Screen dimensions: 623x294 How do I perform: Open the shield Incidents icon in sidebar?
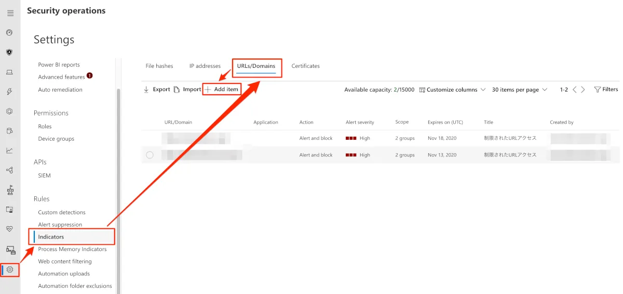pos(9,52)
